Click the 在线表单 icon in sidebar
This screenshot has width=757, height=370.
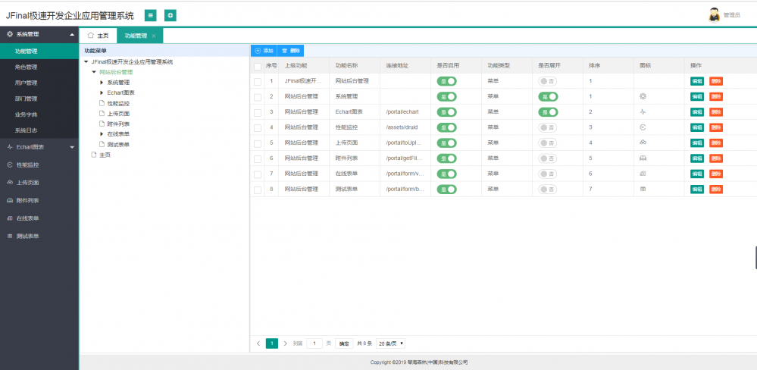[10, 218]
